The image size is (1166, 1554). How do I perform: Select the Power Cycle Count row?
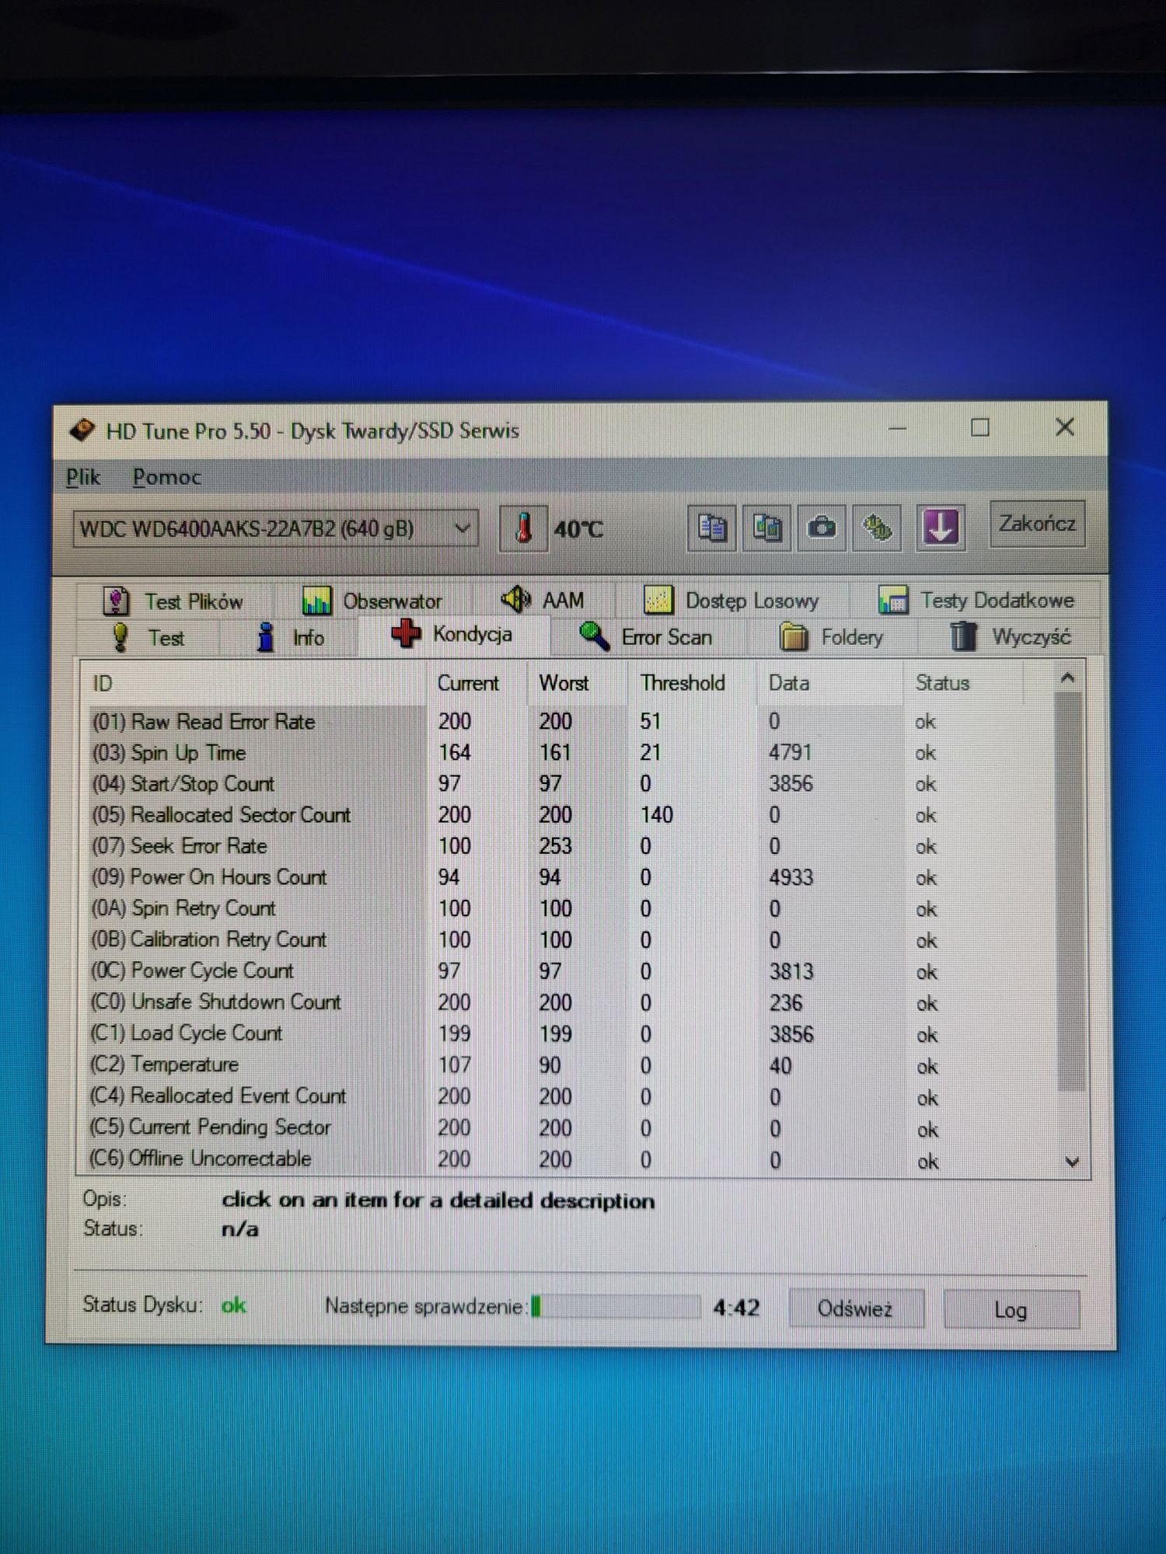coord(571,970)
